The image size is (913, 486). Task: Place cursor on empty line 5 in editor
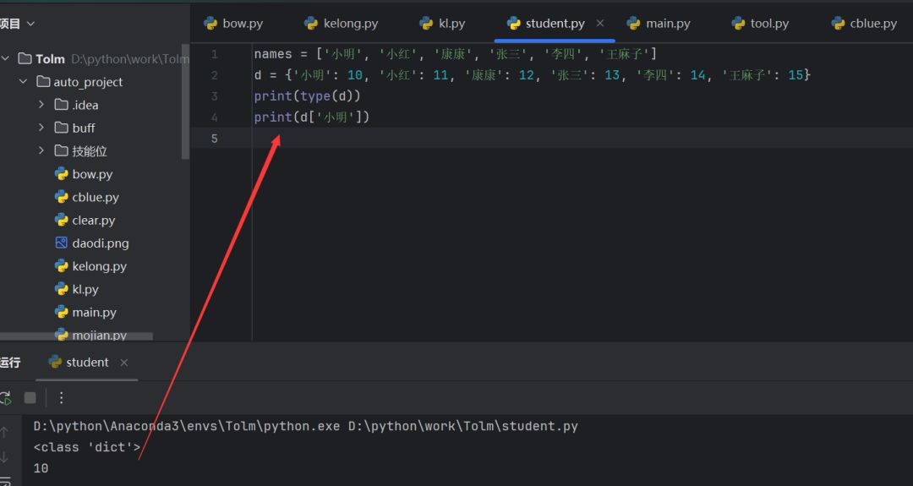click(507, 139)
